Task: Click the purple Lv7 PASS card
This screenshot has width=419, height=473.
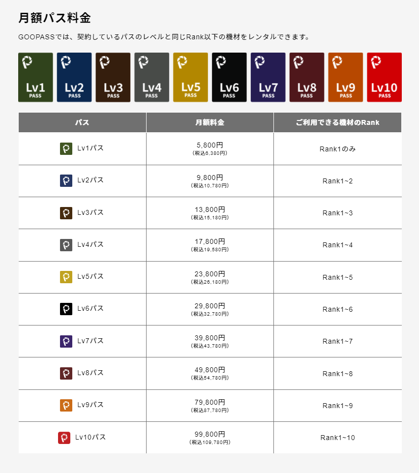Action: click(x=268, y=77)
